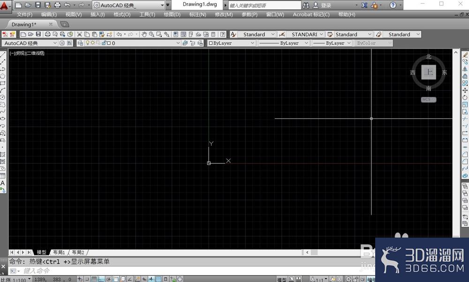
Task: Click the viewport label [-][俯视][二维线框]
Action: point(27,53)
